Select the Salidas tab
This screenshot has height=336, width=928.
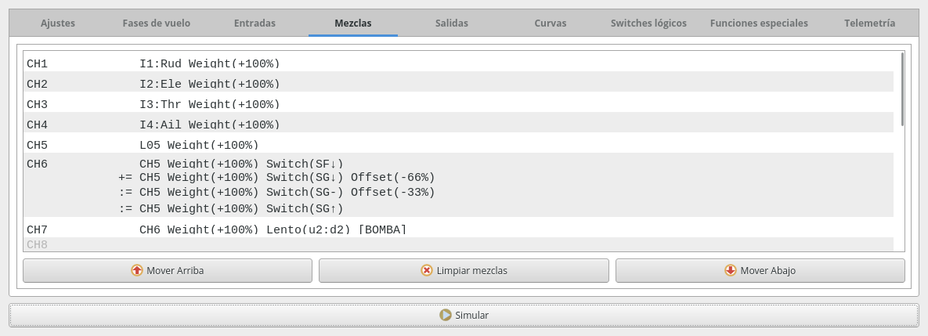point(452,23)
